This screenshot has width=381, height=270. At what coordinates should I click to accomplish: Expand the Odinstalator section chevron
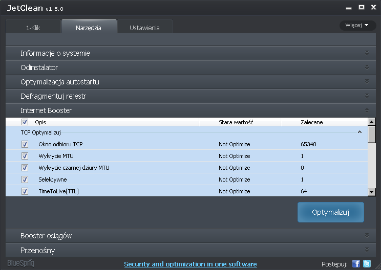pos(367,67)
